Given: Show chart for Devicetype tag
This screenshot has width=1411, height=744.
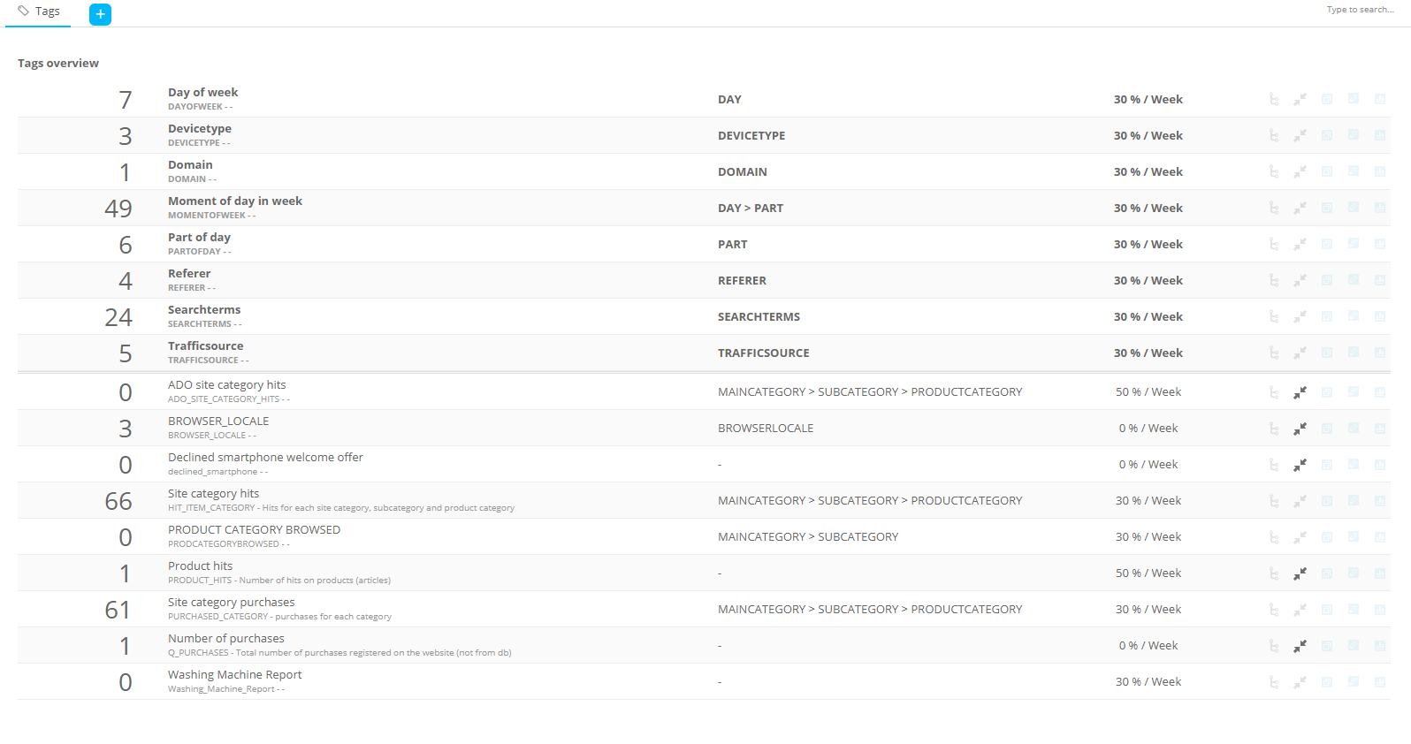Looking at the screenshot, I should click(x=1380, y=136).
